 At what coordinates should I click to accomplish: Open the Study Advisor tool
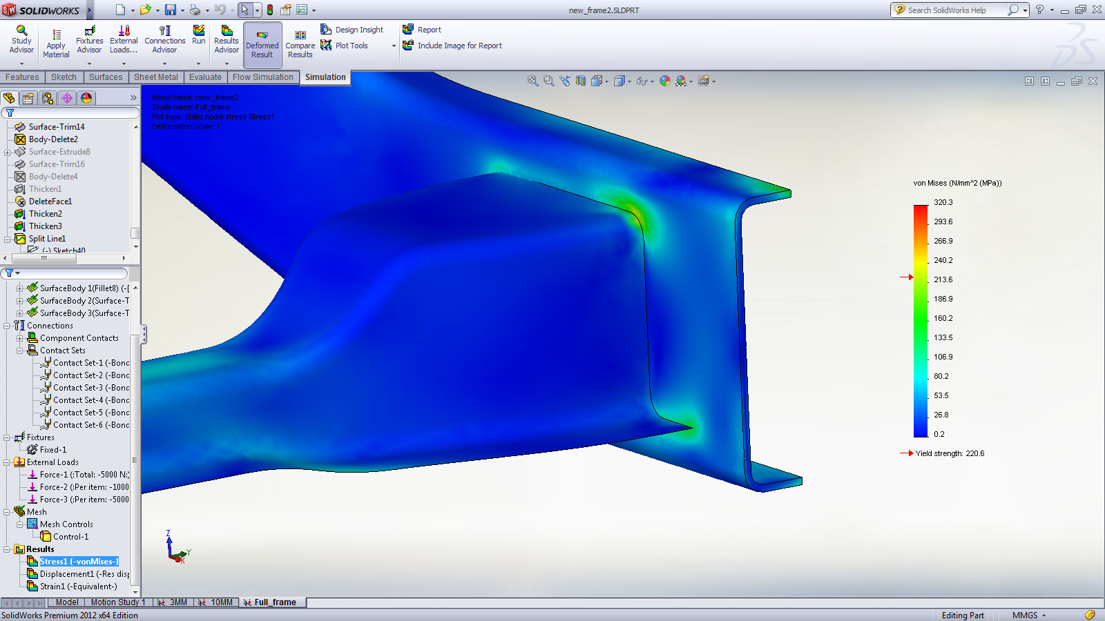[x=21, y=40]
